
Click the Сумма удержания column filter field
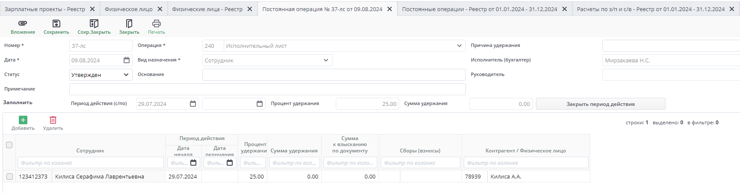tap(294, 163)
